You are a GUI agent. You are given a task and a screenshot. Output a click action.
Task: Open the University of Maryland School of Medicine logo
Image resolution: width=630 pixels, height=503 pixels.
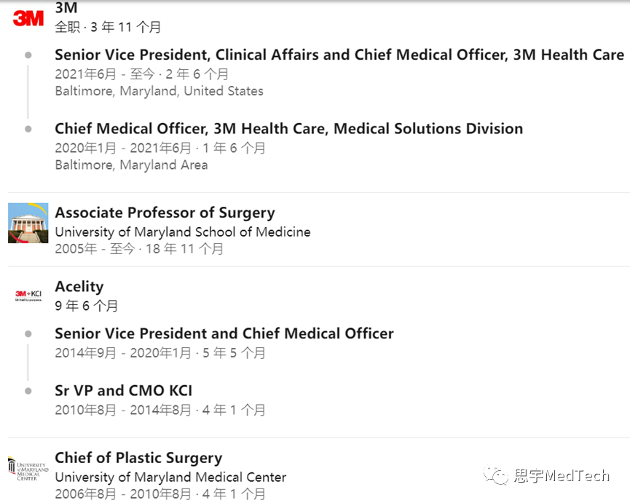pos(28,223)
